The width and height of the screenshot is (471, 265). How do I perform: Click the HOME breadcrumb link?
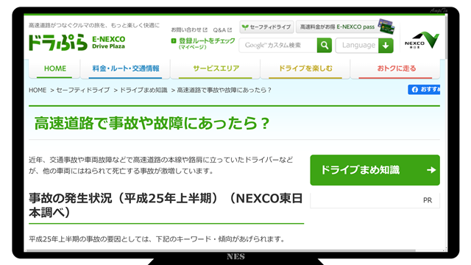38,90
